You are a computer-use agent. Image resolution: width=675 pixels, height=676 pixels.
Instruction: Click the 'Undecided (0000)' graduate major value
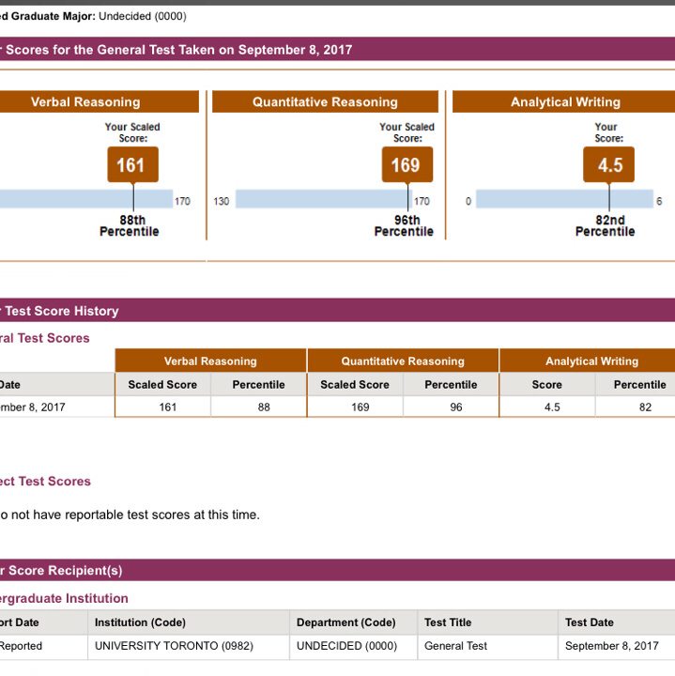pyautogui.click(x=143, y=16)
